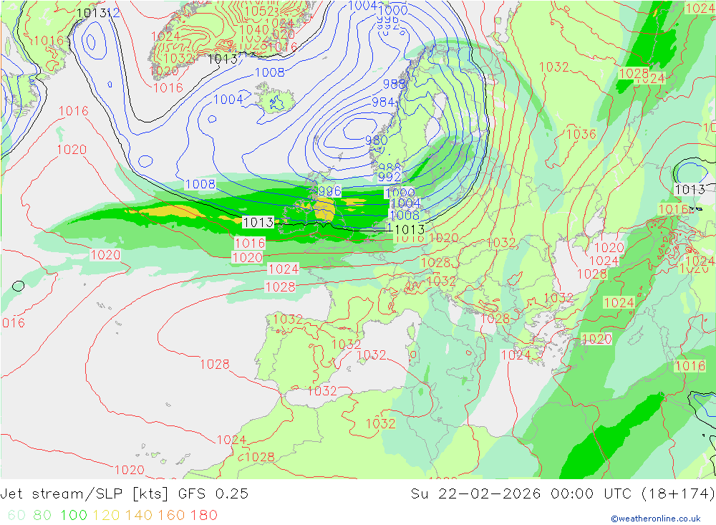Click the 1052 label over Greenland

click(259, 11)
